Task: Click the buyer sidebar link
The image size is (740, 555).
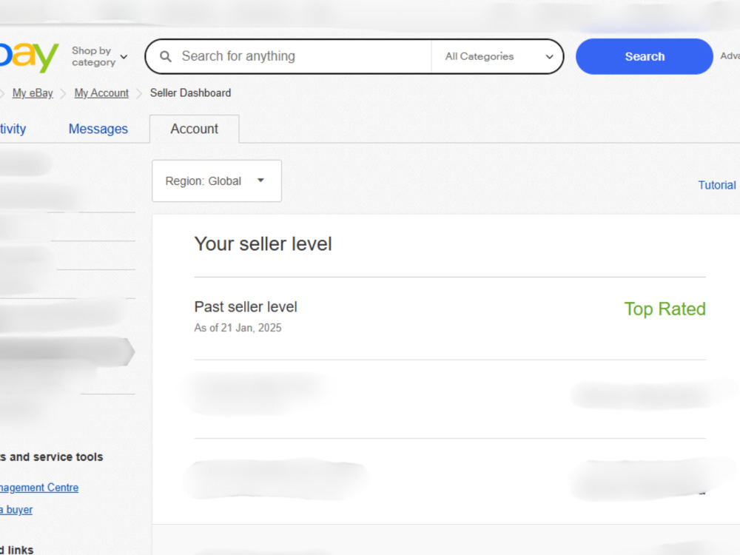Action: click(16, 510)
